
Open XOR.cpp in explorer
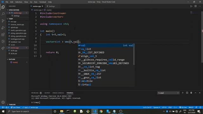pyautogui.click(x=14, y=51)
